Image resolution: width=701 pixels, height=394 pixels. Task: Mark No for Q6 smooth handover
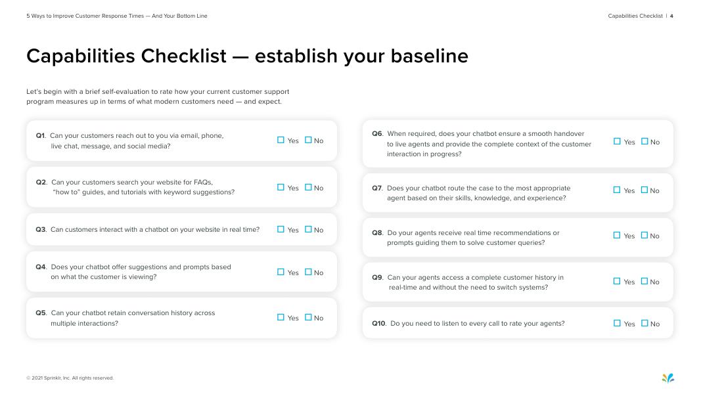[644, 141]
